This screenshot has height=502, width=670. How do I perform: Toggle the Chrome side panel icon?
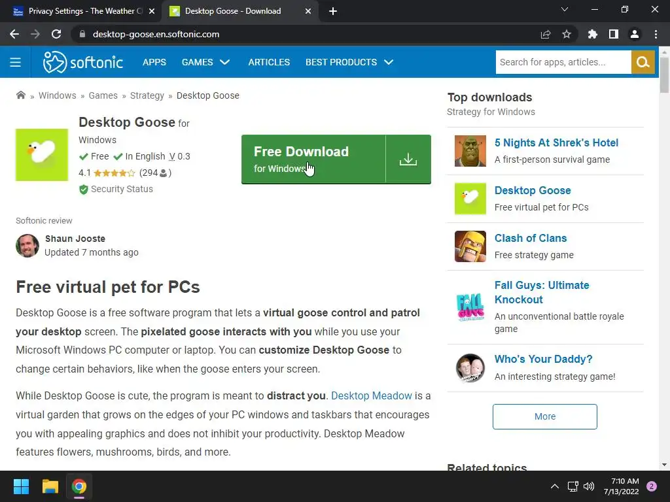[614, 34]
